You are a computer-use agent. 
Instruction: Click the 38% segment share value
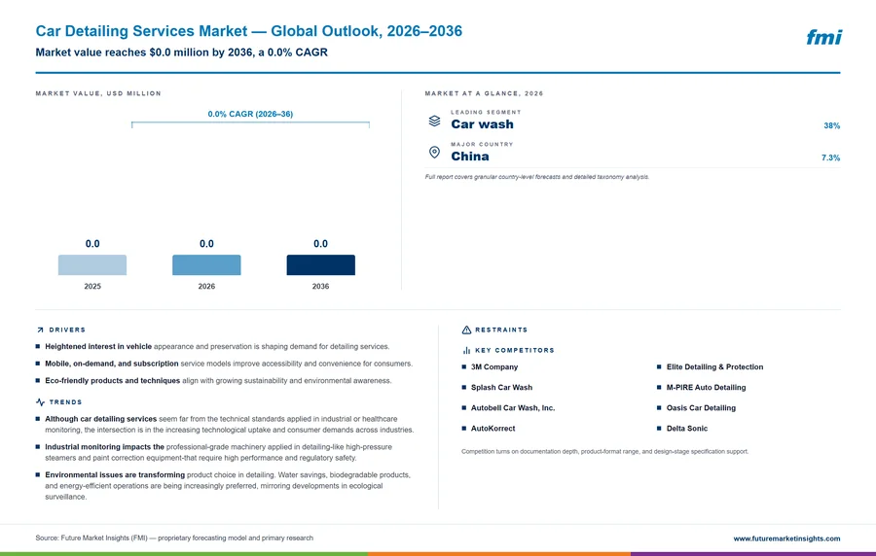click(x=832, y=126)
